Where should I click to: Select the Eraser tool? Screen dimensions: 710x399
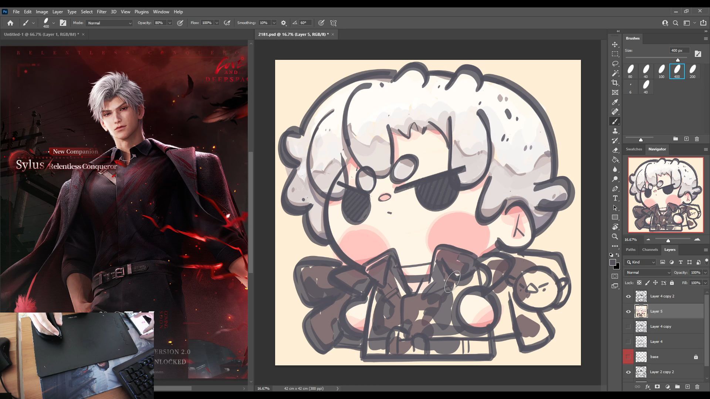[615, 150]
